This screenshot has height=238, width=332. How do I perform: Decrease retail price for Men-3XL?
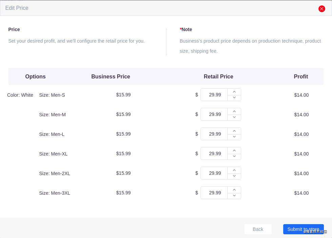click(234, 196)
